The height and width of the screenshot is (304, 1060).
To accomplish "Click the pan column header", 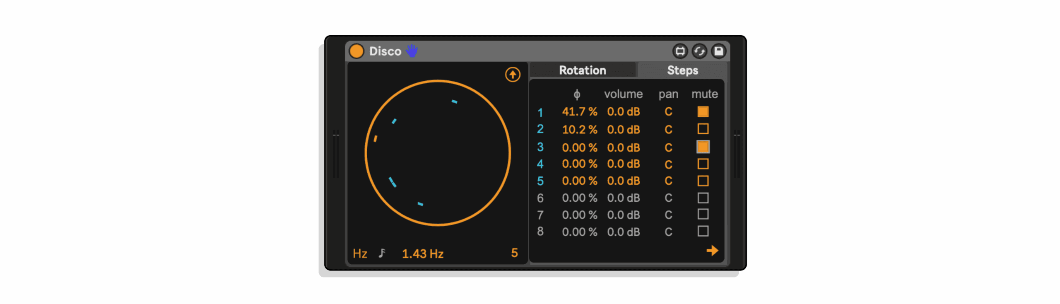I will click(668, 94).
